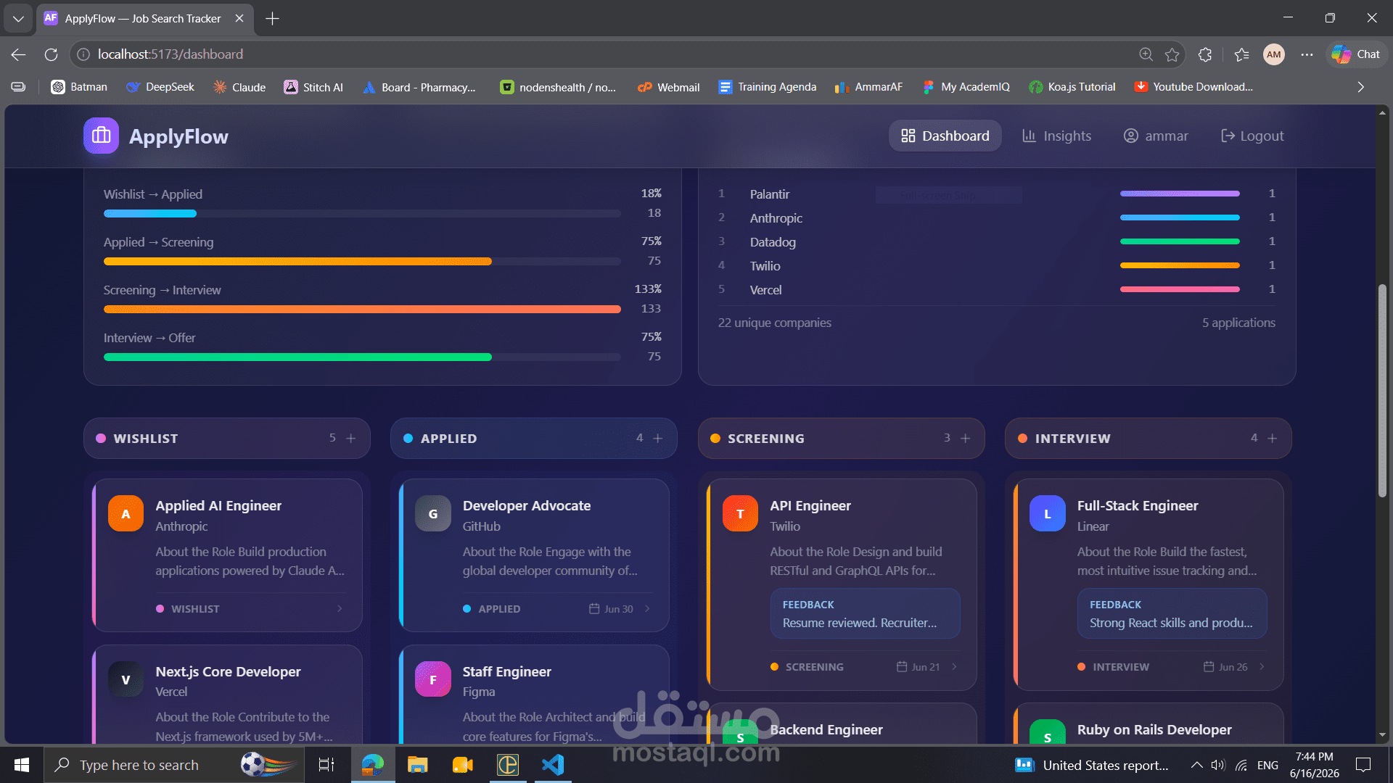Open a new browser tab
The height and width of the screenshot is (783, 1393).
tap(272, 19)
